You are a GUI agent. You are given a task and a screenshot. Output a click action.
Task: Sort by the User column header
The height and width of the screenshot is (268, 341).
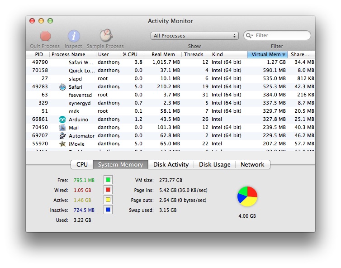(108, 54)
